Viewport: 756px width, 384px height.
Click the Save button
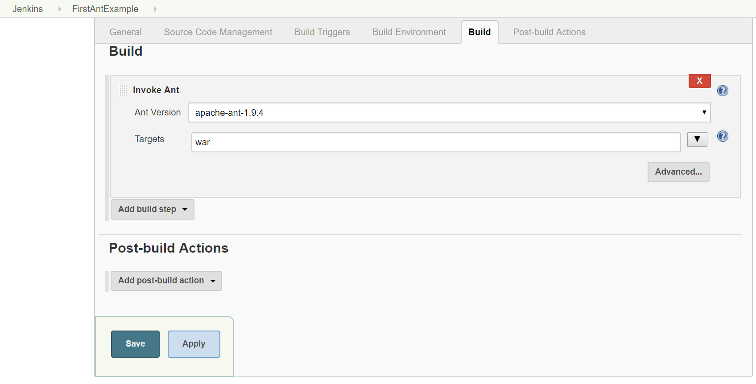coord(135,344)
